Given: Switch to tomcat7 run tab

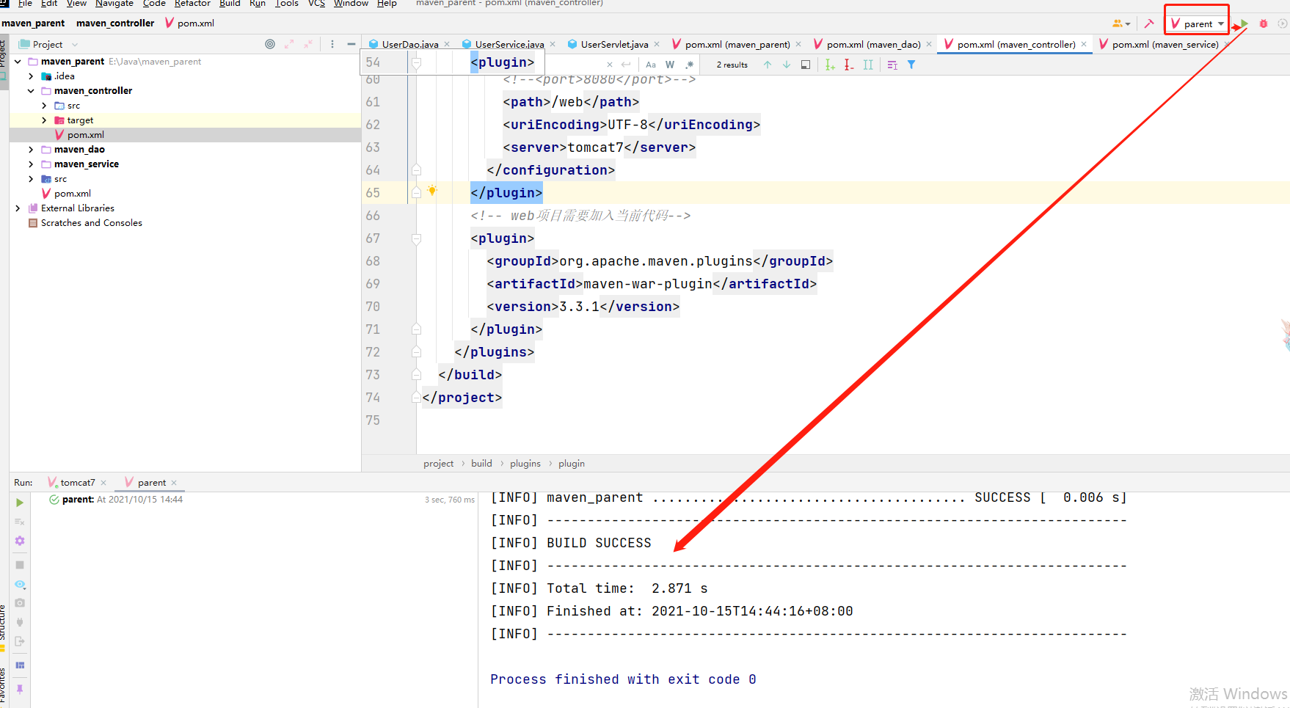Looking at the screenshot, I should click(x=77, y=482).
